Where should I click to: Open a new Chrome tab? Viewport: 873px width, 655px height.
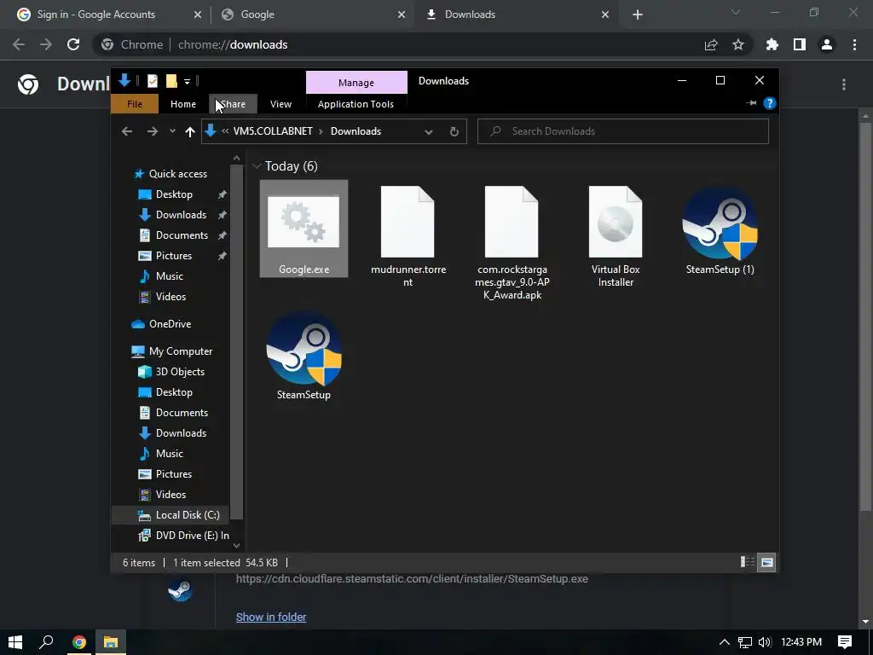click(x=638, y=14)
